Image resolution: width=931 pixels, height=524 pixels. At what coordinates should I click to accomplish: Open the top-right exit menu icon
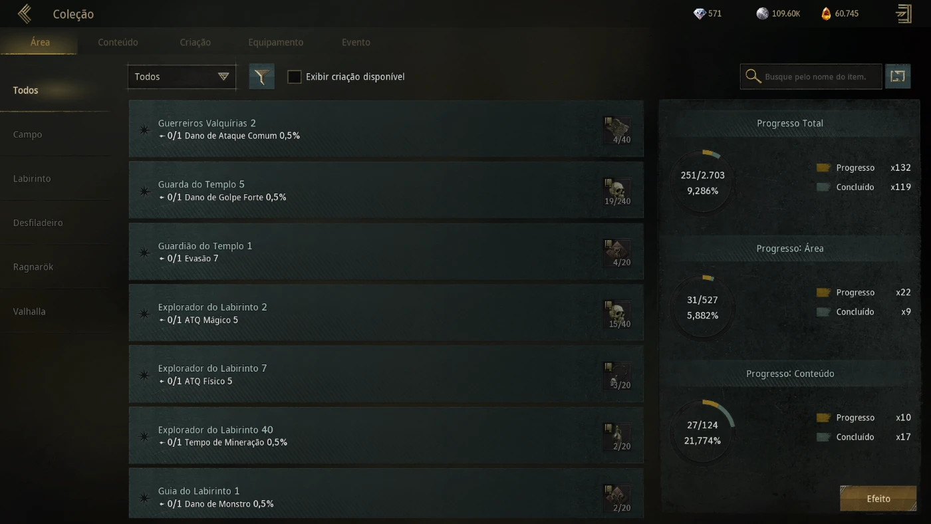tap(904, 13)
